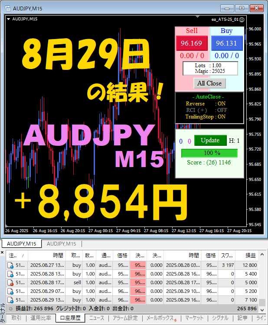Click the 12 800 profit cell
The height and width of the screenshot is (325, 268).
click(x=247, y=265)
